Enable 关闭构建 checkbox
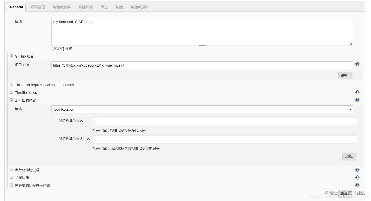Screen dimensions: 371x201 pos(12,177)
